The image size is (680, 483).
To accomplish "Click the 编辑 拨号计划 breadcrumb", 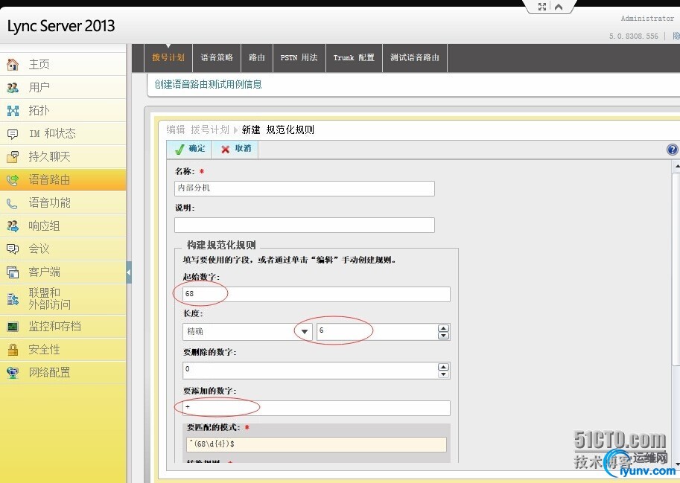I will [x=197, y=129].
